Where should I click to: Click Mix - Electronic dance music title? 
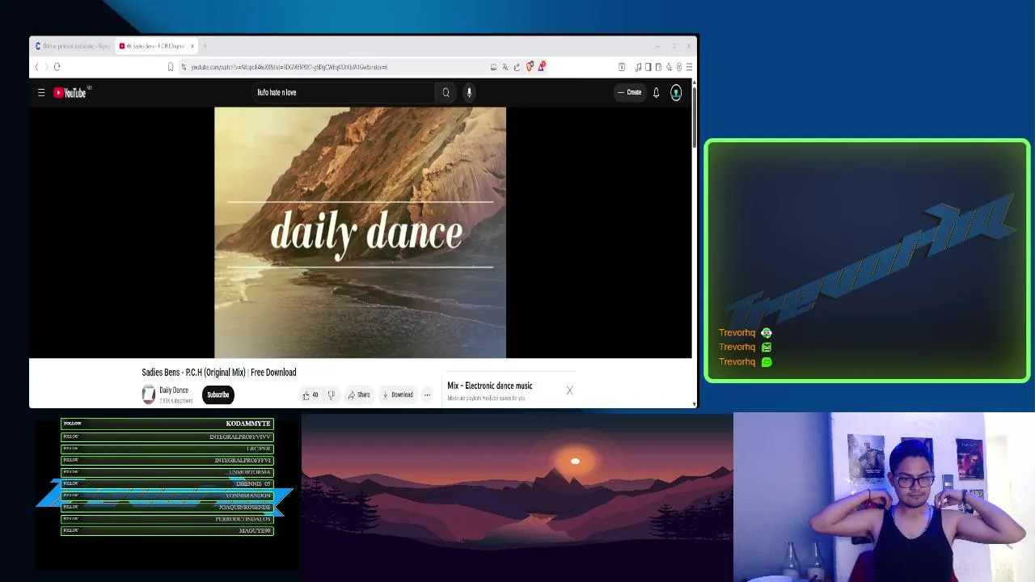click(490, 386)
